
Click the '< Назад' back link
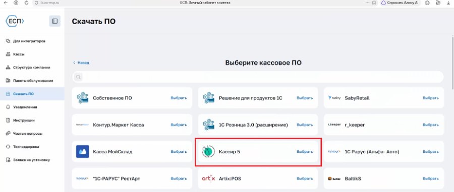tap(81, 62)
